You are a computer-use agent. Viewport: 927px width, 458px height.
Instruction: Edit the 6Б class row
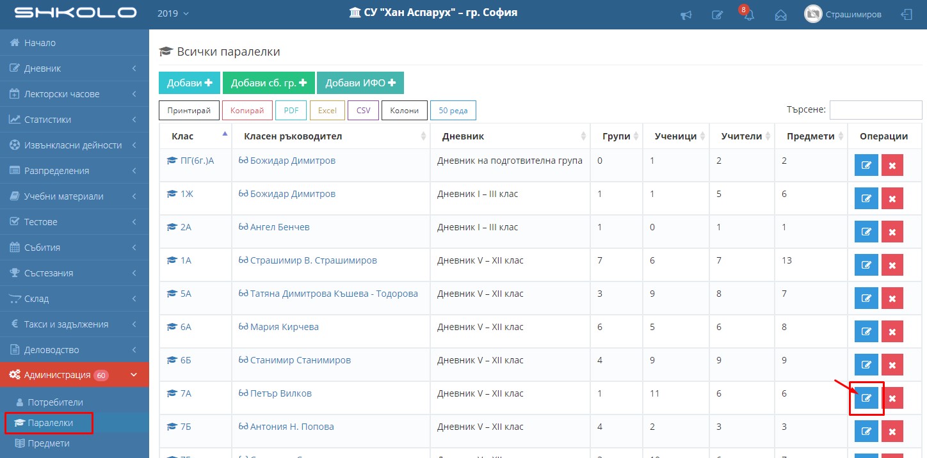tap(867, 365)
